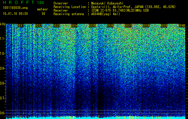Click the 1.0 frequency axis label
The height and width of the screenshot is (119, 188).
tap(3, 54)
